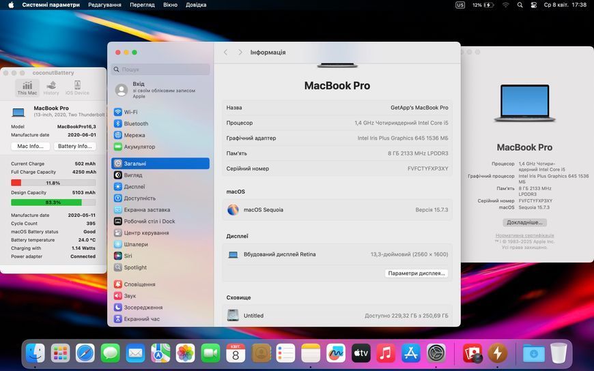Open Finder from the Dock
This screenshot has height=371, width=594.
coord(36,353)
